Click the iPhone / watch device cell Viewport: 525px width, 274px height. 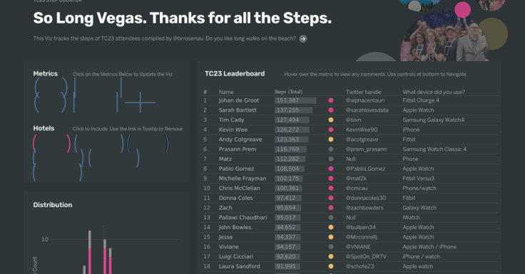(x=421, y=257)
